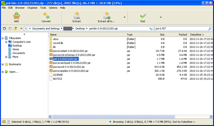Screen dimensions: 214x126
Task: Select the ooxml-lib folder icon
Action: (x=51, y=43)
